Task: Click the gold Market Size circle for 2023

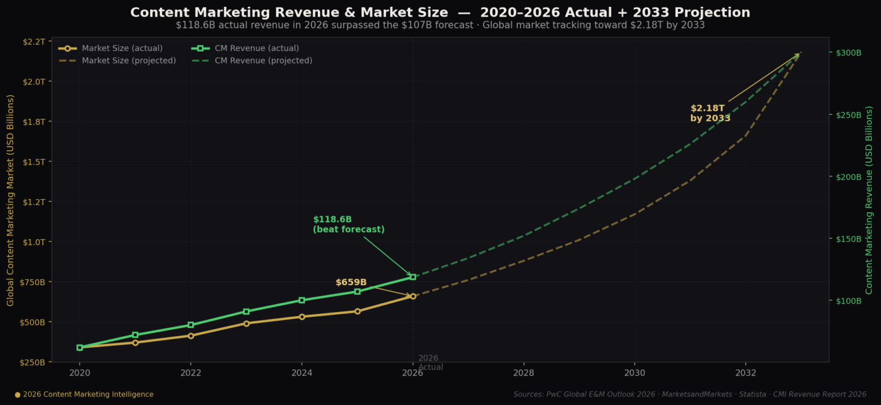Action: pyautogui.click(x=246, y=324)
